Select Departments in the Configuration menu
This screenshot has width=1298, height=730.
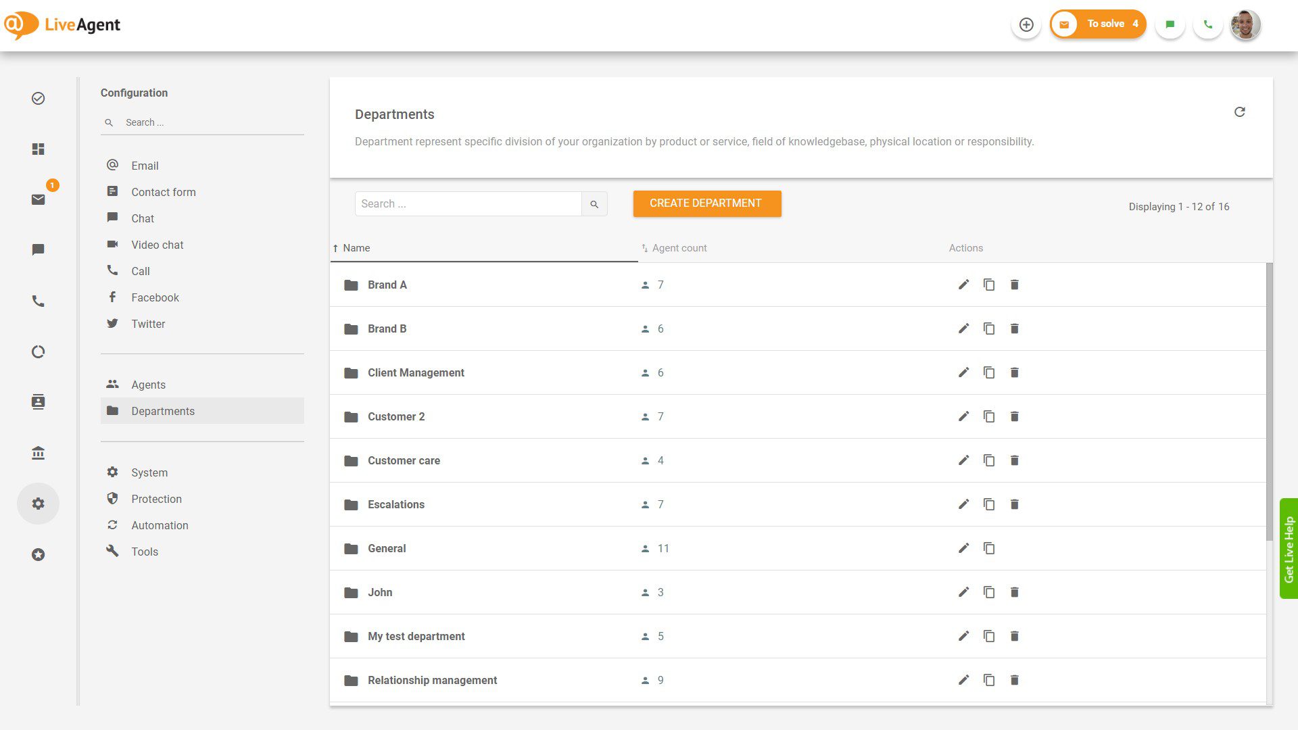coord(163,411)
